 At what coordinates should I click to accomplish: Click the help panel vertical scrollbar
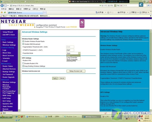(151, 71)
